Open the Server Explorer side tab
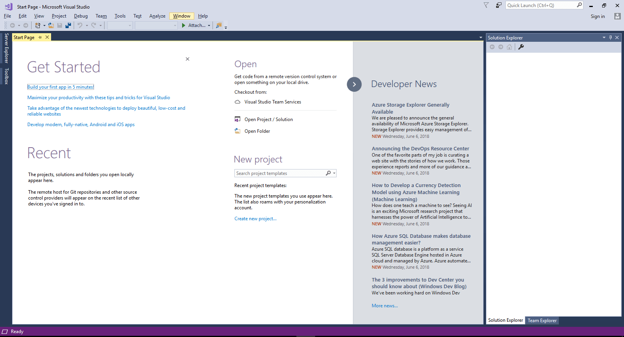Viewport: 624px width, 337px height. pyautogui.click(x=6, y=48)
